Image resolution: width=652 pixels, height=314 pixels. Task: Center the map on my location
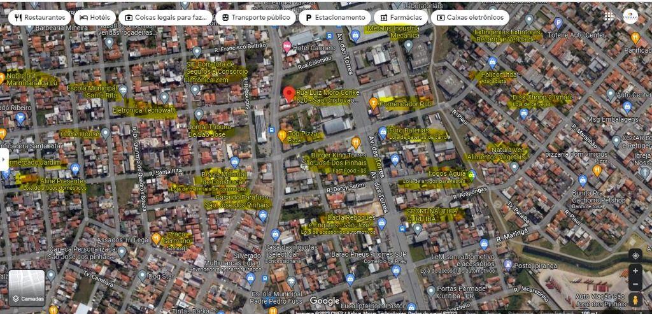pos(635,255)
